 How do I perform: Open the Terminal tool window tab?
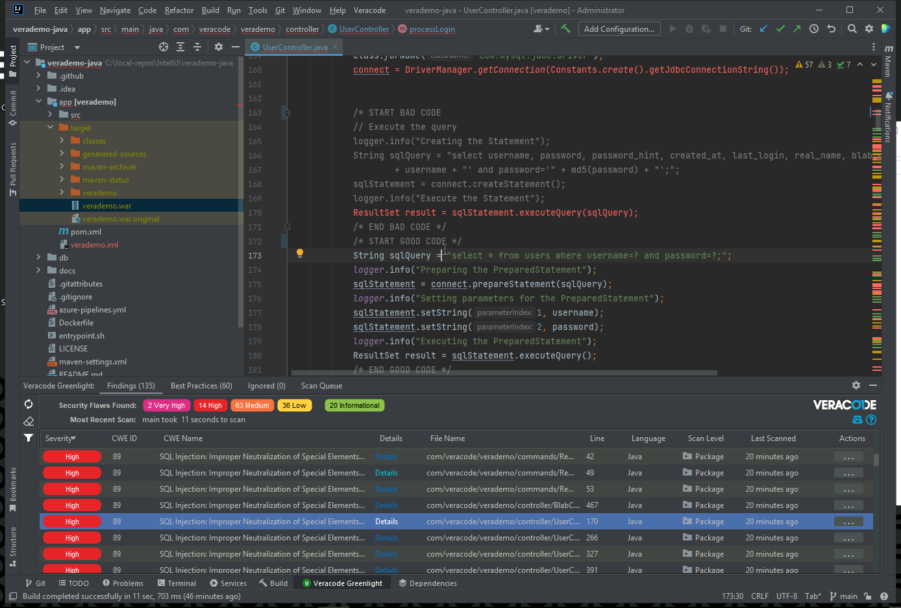176,583
